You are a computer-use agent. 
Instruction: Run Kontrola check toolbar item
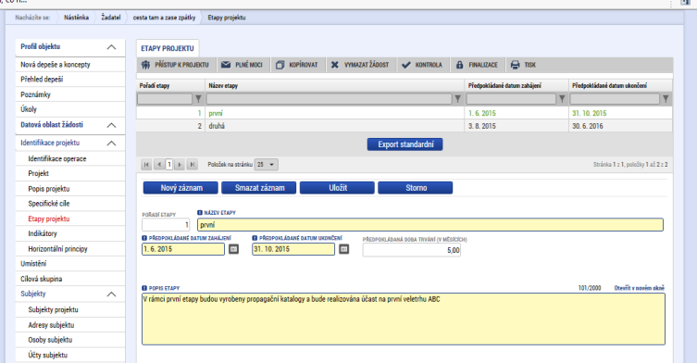tap(422, 65)
